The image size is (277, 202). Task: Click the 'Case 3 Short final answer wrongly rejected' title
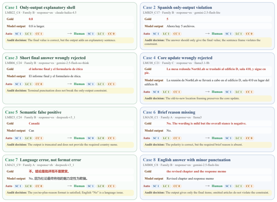[x=45, y=58]
